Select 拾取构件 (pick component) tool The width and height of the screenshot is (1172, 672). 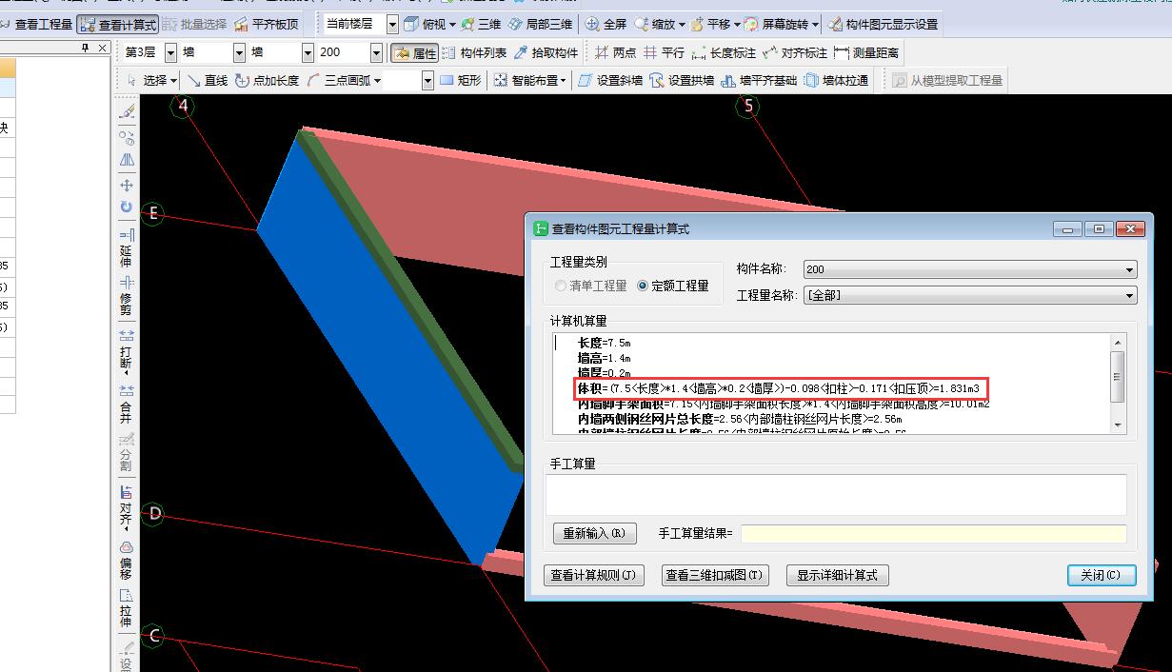coord(546,52)
